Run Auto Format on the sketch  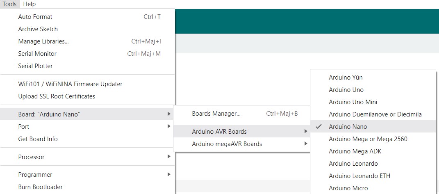[x=35, y=17]
